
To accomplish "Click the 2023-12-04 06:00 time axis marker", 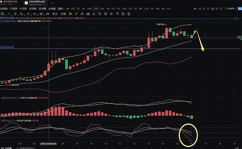I will click(x=48, y=144).
